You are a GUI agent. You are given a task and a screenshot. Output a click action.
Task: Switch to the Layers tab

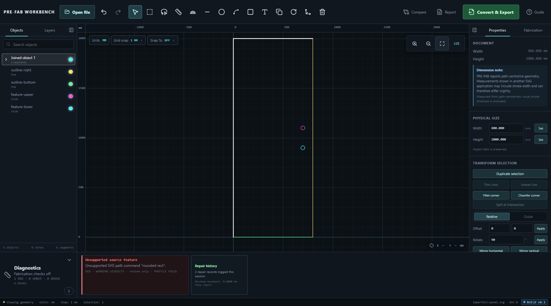pos(50,30)
